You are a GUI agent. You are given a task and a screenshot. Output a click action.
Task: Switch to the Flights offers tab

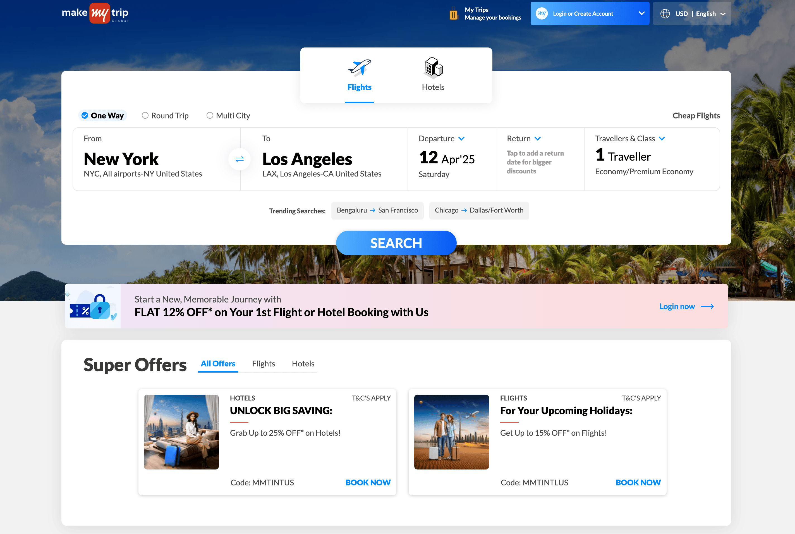(x=264, y=363)
